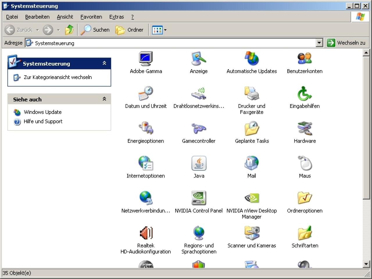The width and height of the screenshot is (372, 279).
Task: Open the Extras menu
Action: click(x=117, y=17)
